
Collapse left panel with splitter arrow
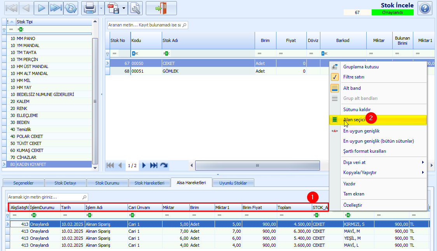(x=101, y=94)
